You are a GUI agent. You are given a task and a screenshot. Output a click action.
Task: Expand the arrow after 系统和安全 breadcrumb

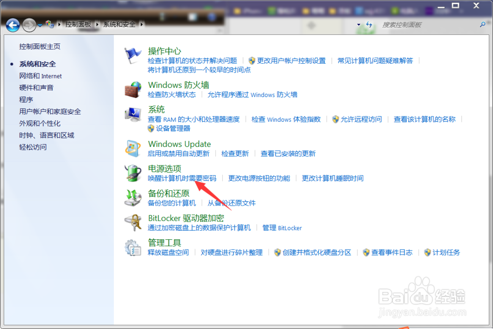click(x=141, y=24)
